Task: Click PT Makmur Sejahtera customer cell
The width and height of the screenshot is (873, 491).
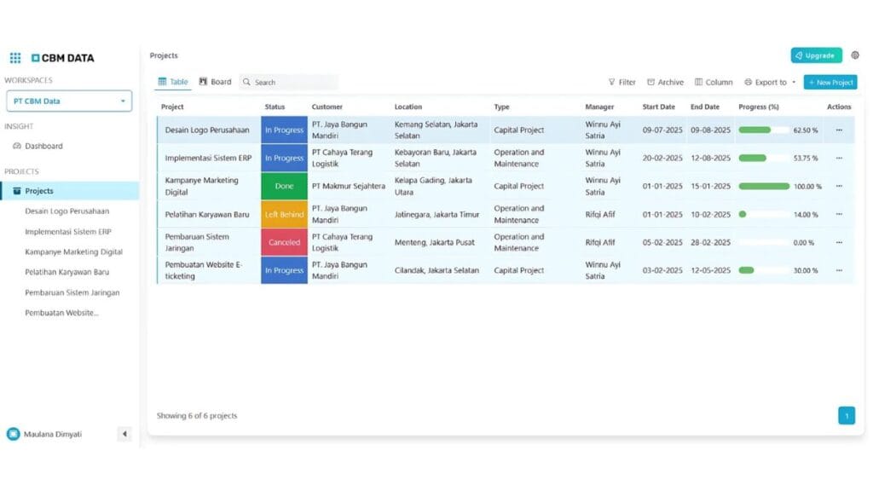Action: [x=349, y=186]
